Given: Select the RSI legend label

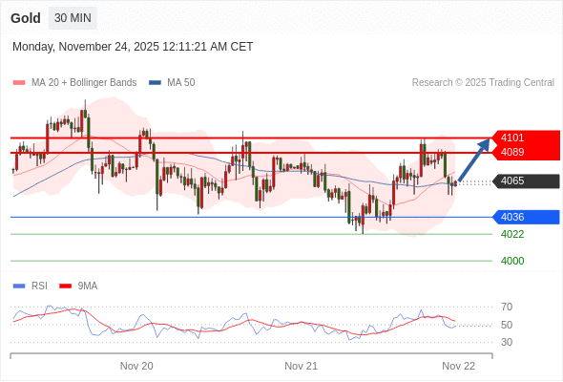Looking at the screenshot, I should tap(39, 286).
